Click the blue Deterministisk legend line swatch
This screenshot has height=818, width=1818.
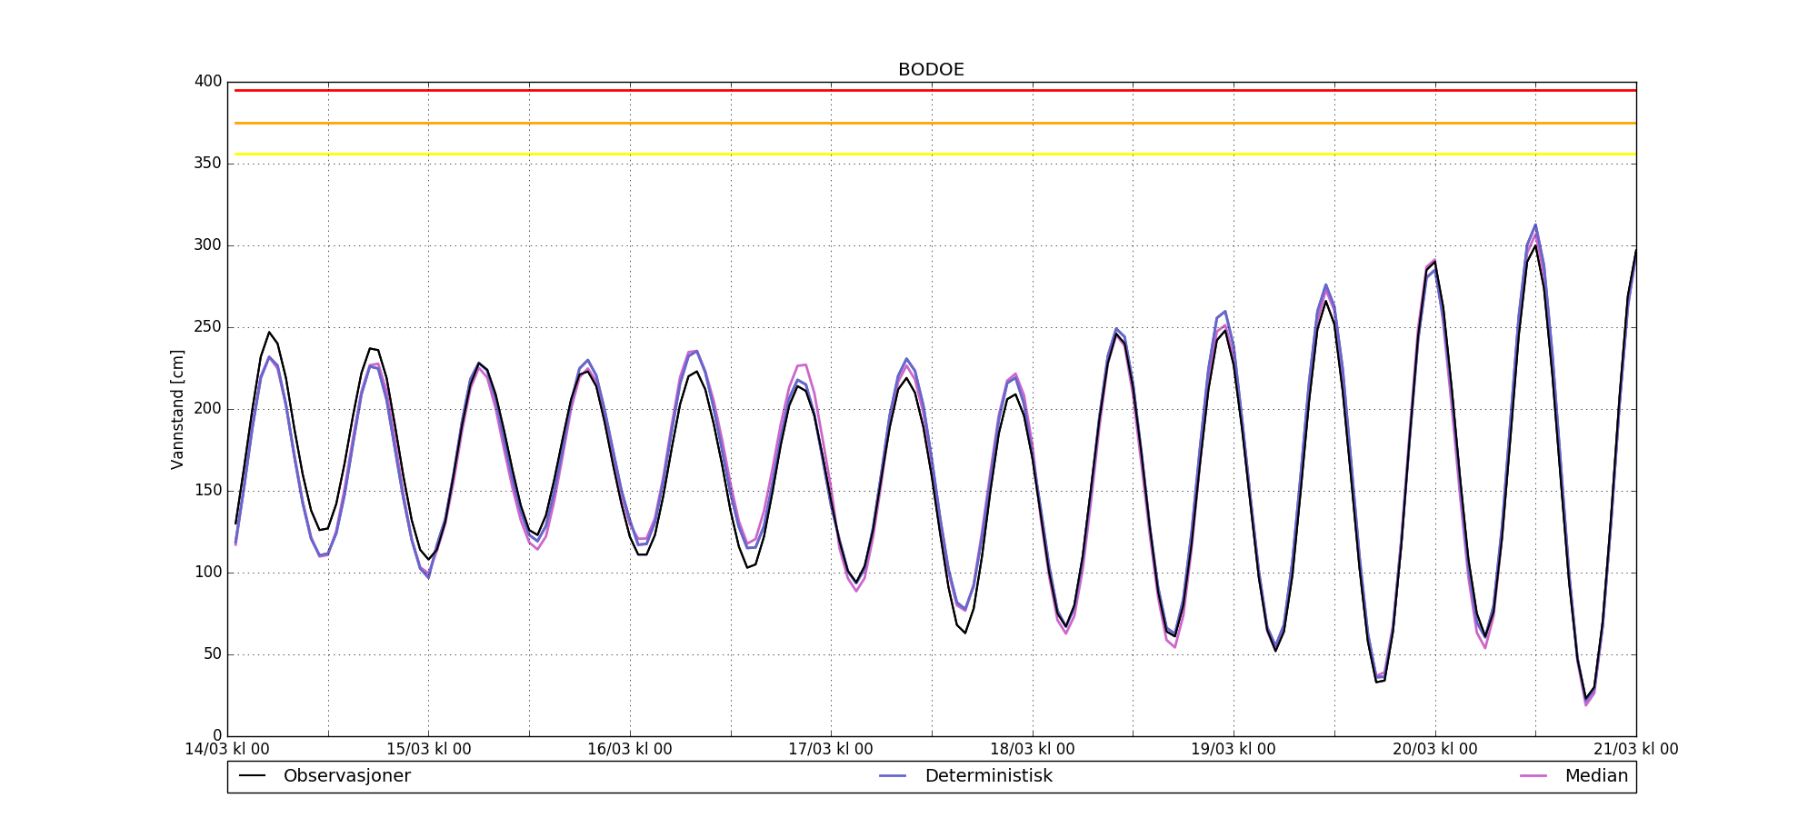tap(893, 776)
